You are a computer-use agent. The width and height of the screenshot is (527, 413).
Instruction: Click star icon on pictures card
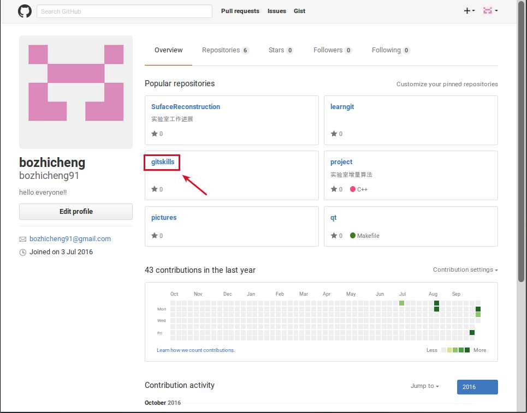(x=154, y=235)
